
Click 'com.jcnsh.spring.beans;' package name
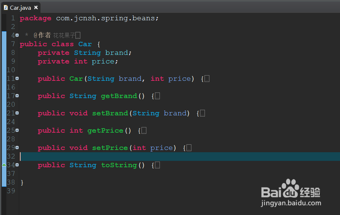107,18
